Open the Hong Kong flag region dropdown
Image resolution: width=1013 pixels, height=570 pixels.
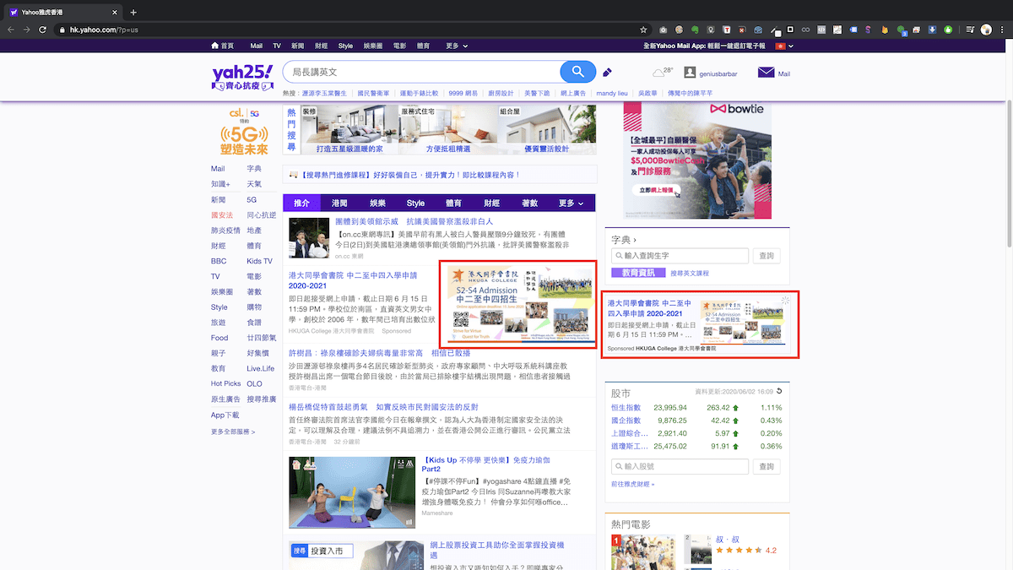pyautogui.click(x=783, y=46)
